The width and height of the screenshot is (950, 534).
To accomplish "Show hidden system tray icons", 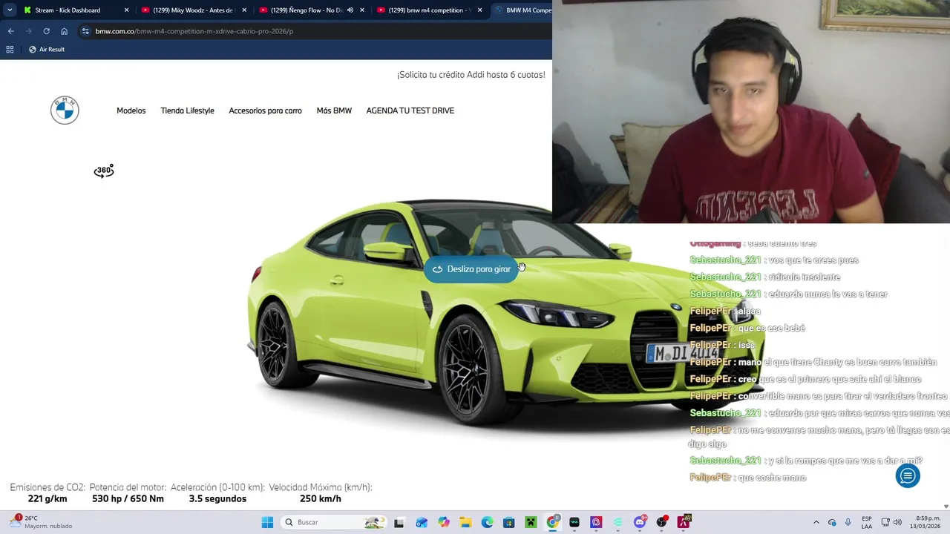I will [x=816, y=522].
